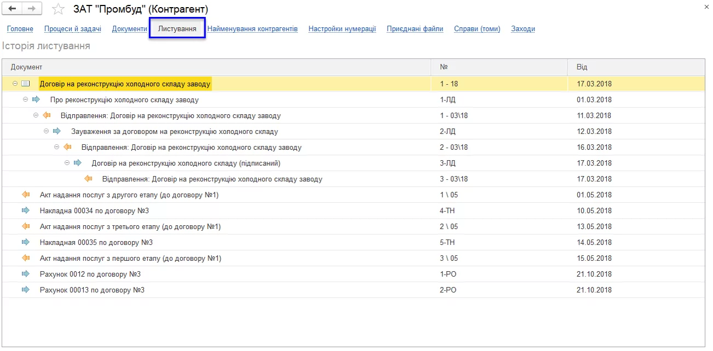The width and height of the screenshot is (713, 351).
Task: Click arrow icon for 'Рахунок 0012 по договору №3'
Action: pos(25,274)
